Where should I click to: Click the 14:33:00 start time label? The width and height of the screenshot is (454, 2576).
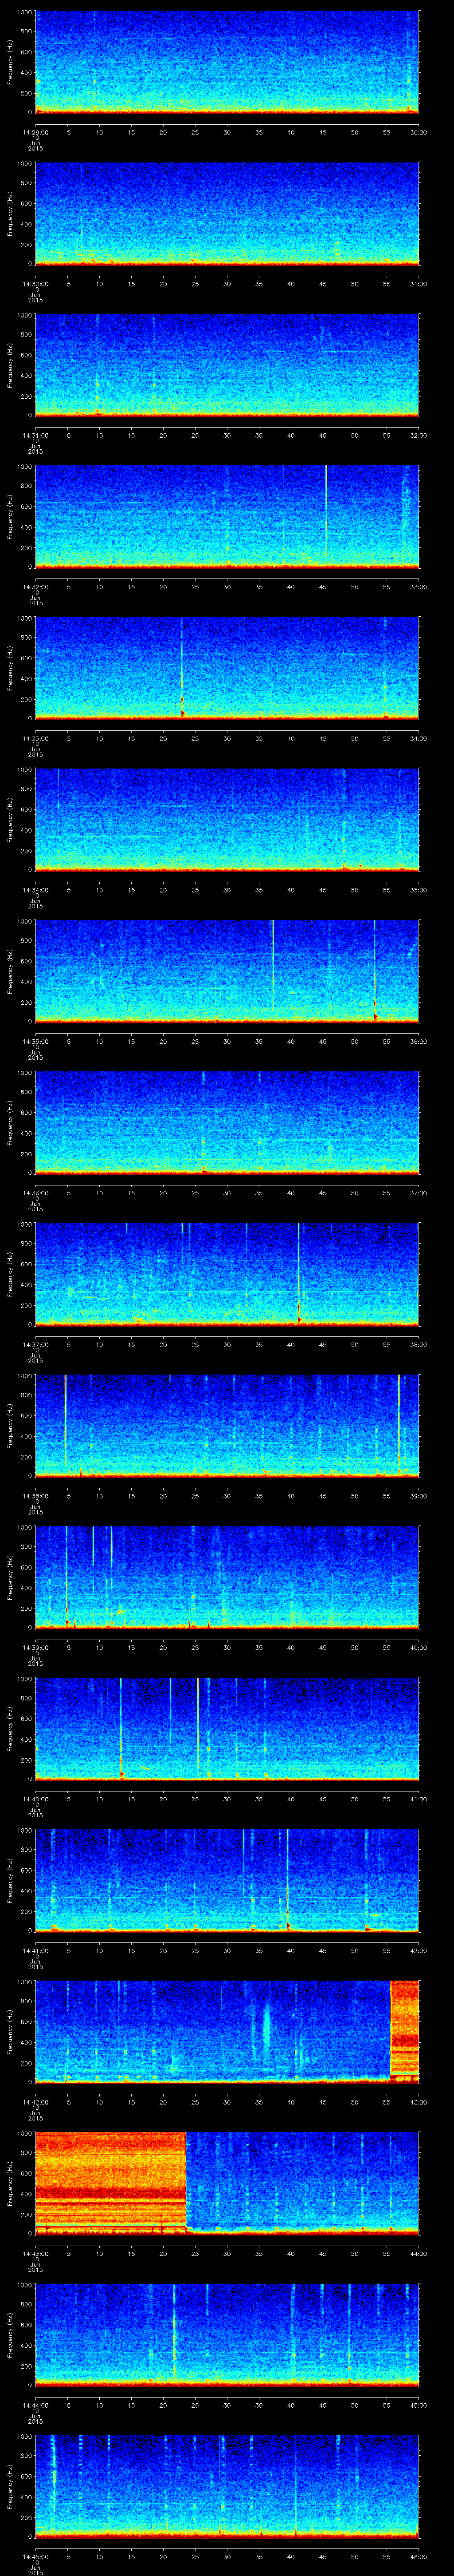tap(35, 738)
